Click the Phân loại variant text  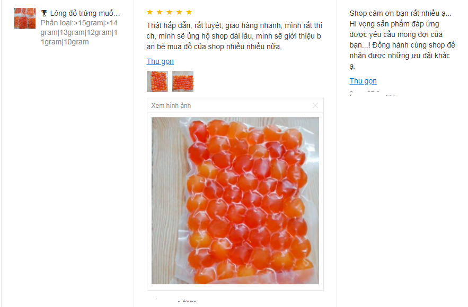[79, 32]
